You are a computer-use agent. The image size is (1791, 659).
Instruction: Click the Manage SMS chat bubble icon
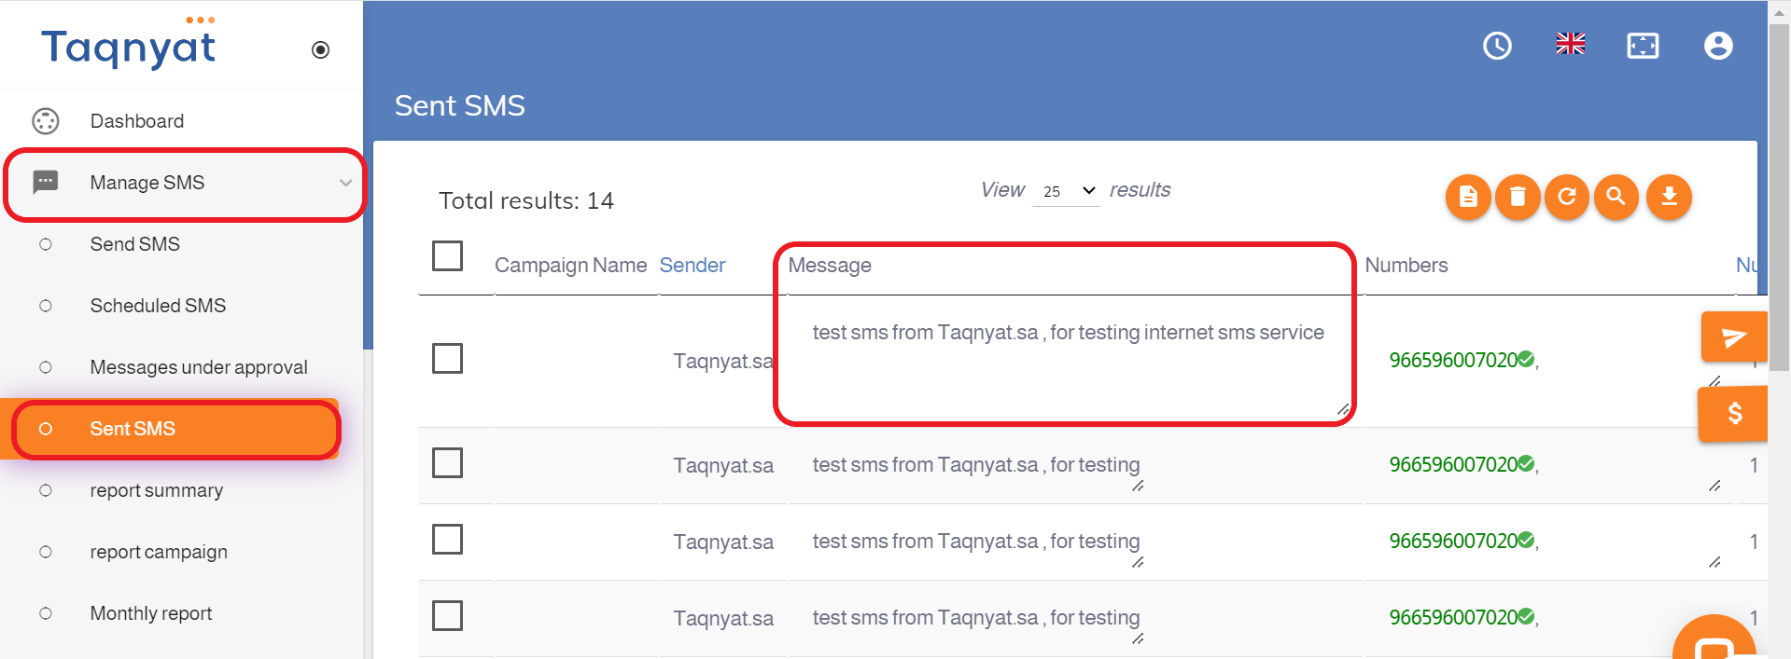click(46, 182)
